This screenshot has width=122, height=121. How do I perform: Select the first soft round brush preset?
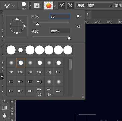pyautogui.click(x=11, y=63)
